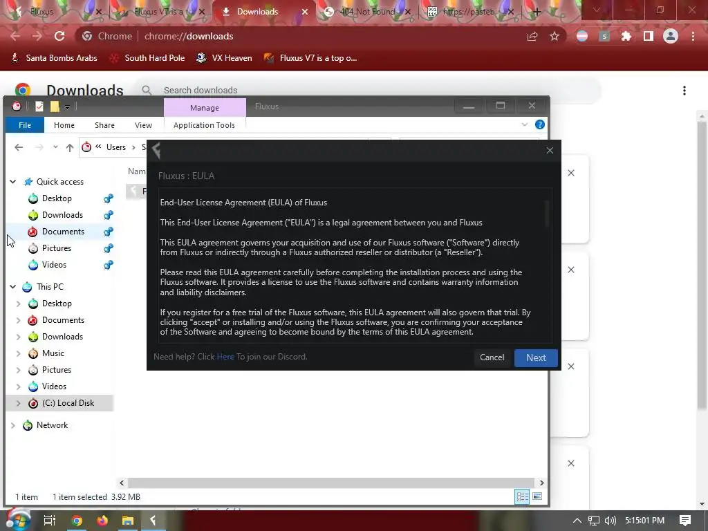Select Videos under Quick access
Viewport: 708px width, 531px height.
pos(54,265)
